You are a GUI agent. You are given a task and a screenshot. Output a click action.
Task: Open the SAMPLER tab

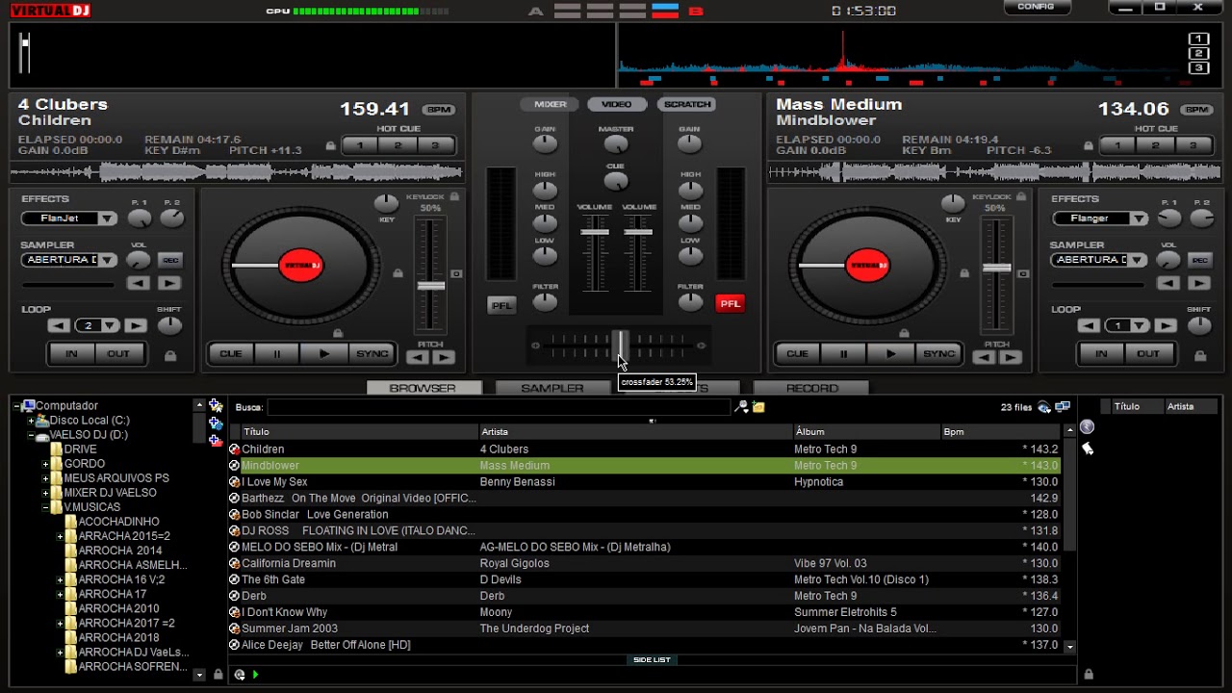(552, 388)
